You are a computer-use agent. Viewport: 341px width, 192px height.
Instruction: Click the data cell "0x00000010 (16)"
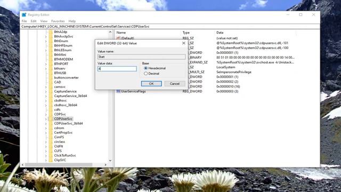tap(228, 86)
